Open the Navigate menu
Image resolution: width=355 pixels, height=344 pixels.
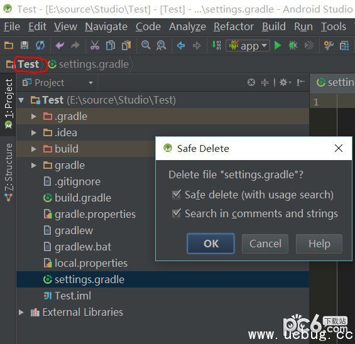106,27
